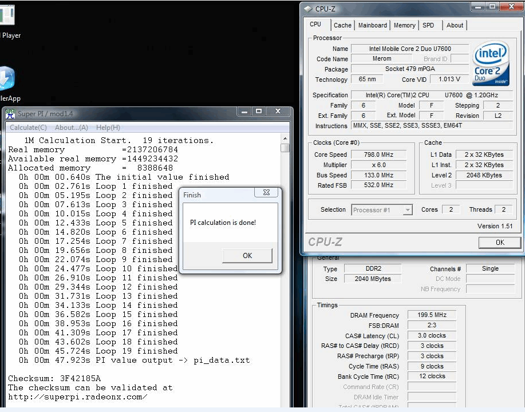Click the CAS# Latency value 3.0 clocks
This screenshot has width=525, height=412.
[432, 336]
